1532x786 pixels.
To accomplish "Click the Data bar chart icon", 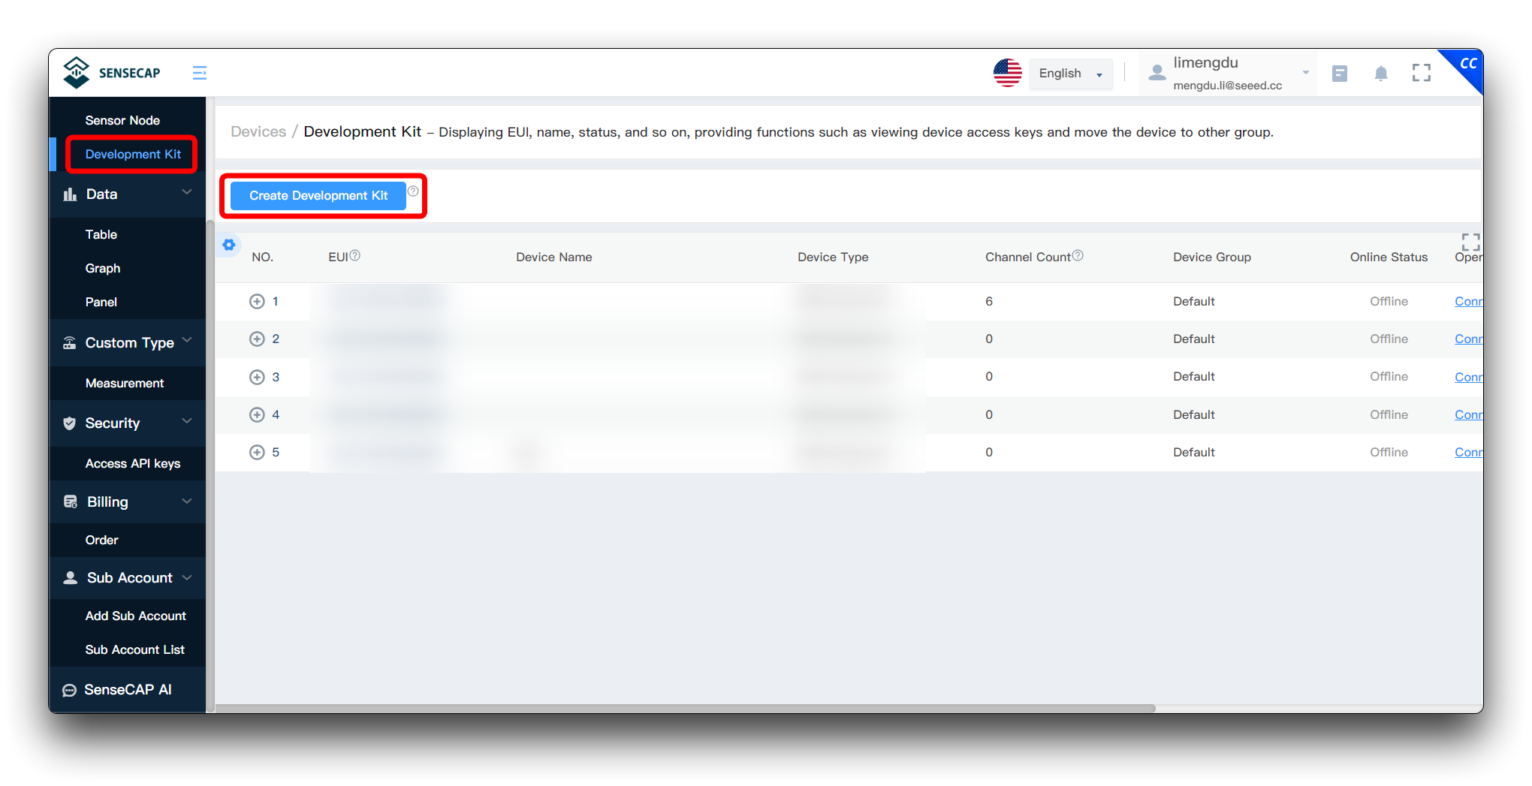I will [70, 194].
